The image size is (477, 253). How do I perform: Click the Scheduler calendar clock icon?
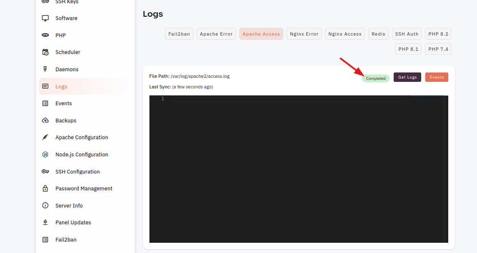pos(45,52)
